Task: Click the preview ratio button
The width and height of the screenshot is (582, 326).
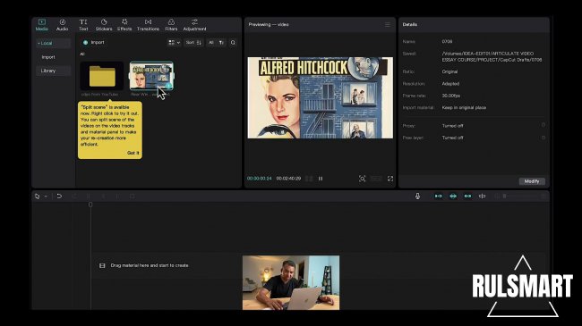Action: coord(376,179)
